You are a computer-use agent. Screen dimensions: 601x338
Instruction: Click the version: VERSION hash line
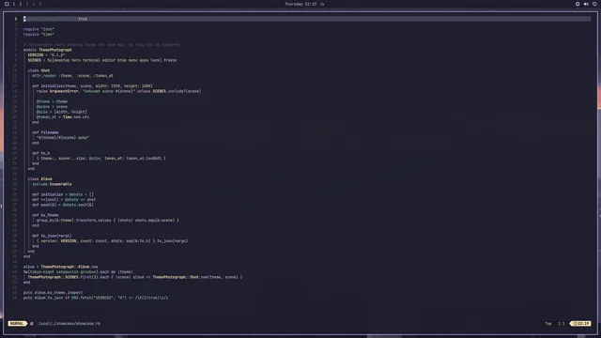pyautogui.click(x=113, y=241)
